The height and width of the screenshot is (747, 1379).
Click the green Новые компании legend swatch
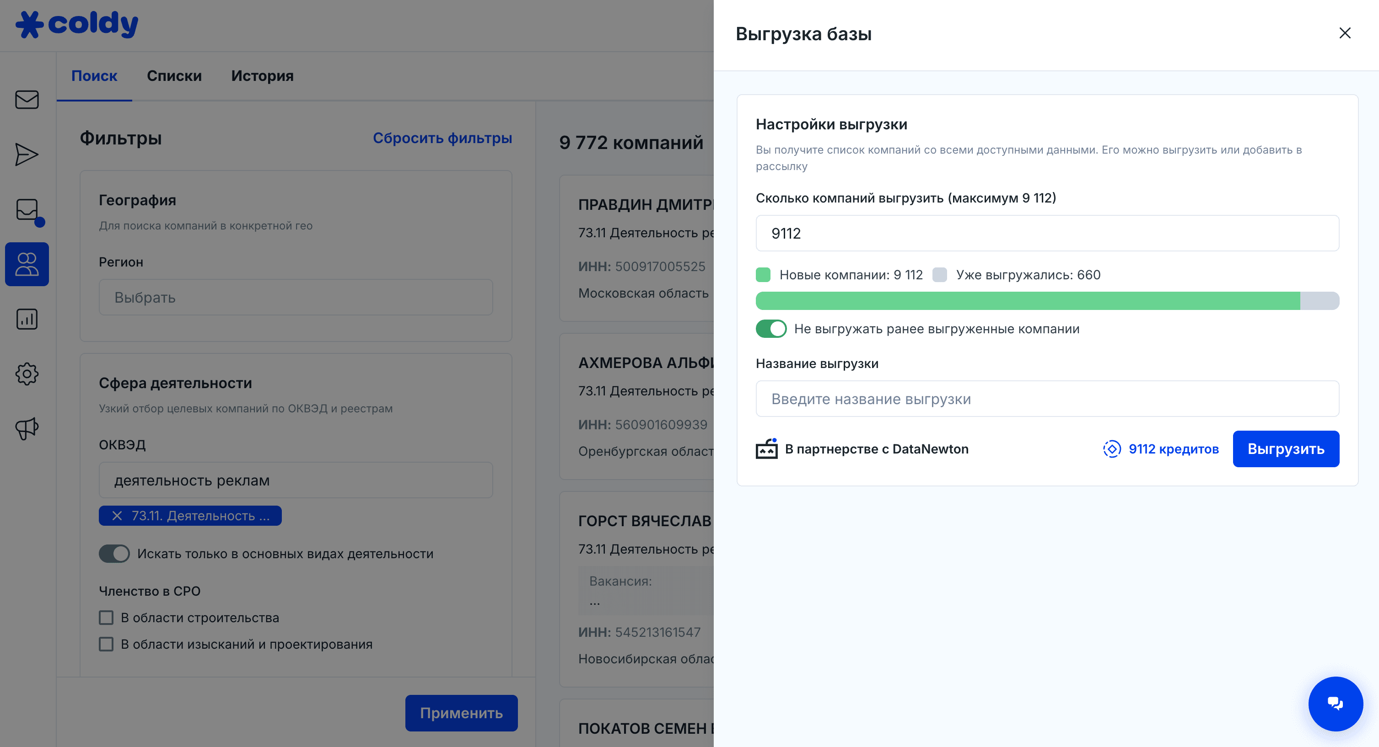(763, 275)
